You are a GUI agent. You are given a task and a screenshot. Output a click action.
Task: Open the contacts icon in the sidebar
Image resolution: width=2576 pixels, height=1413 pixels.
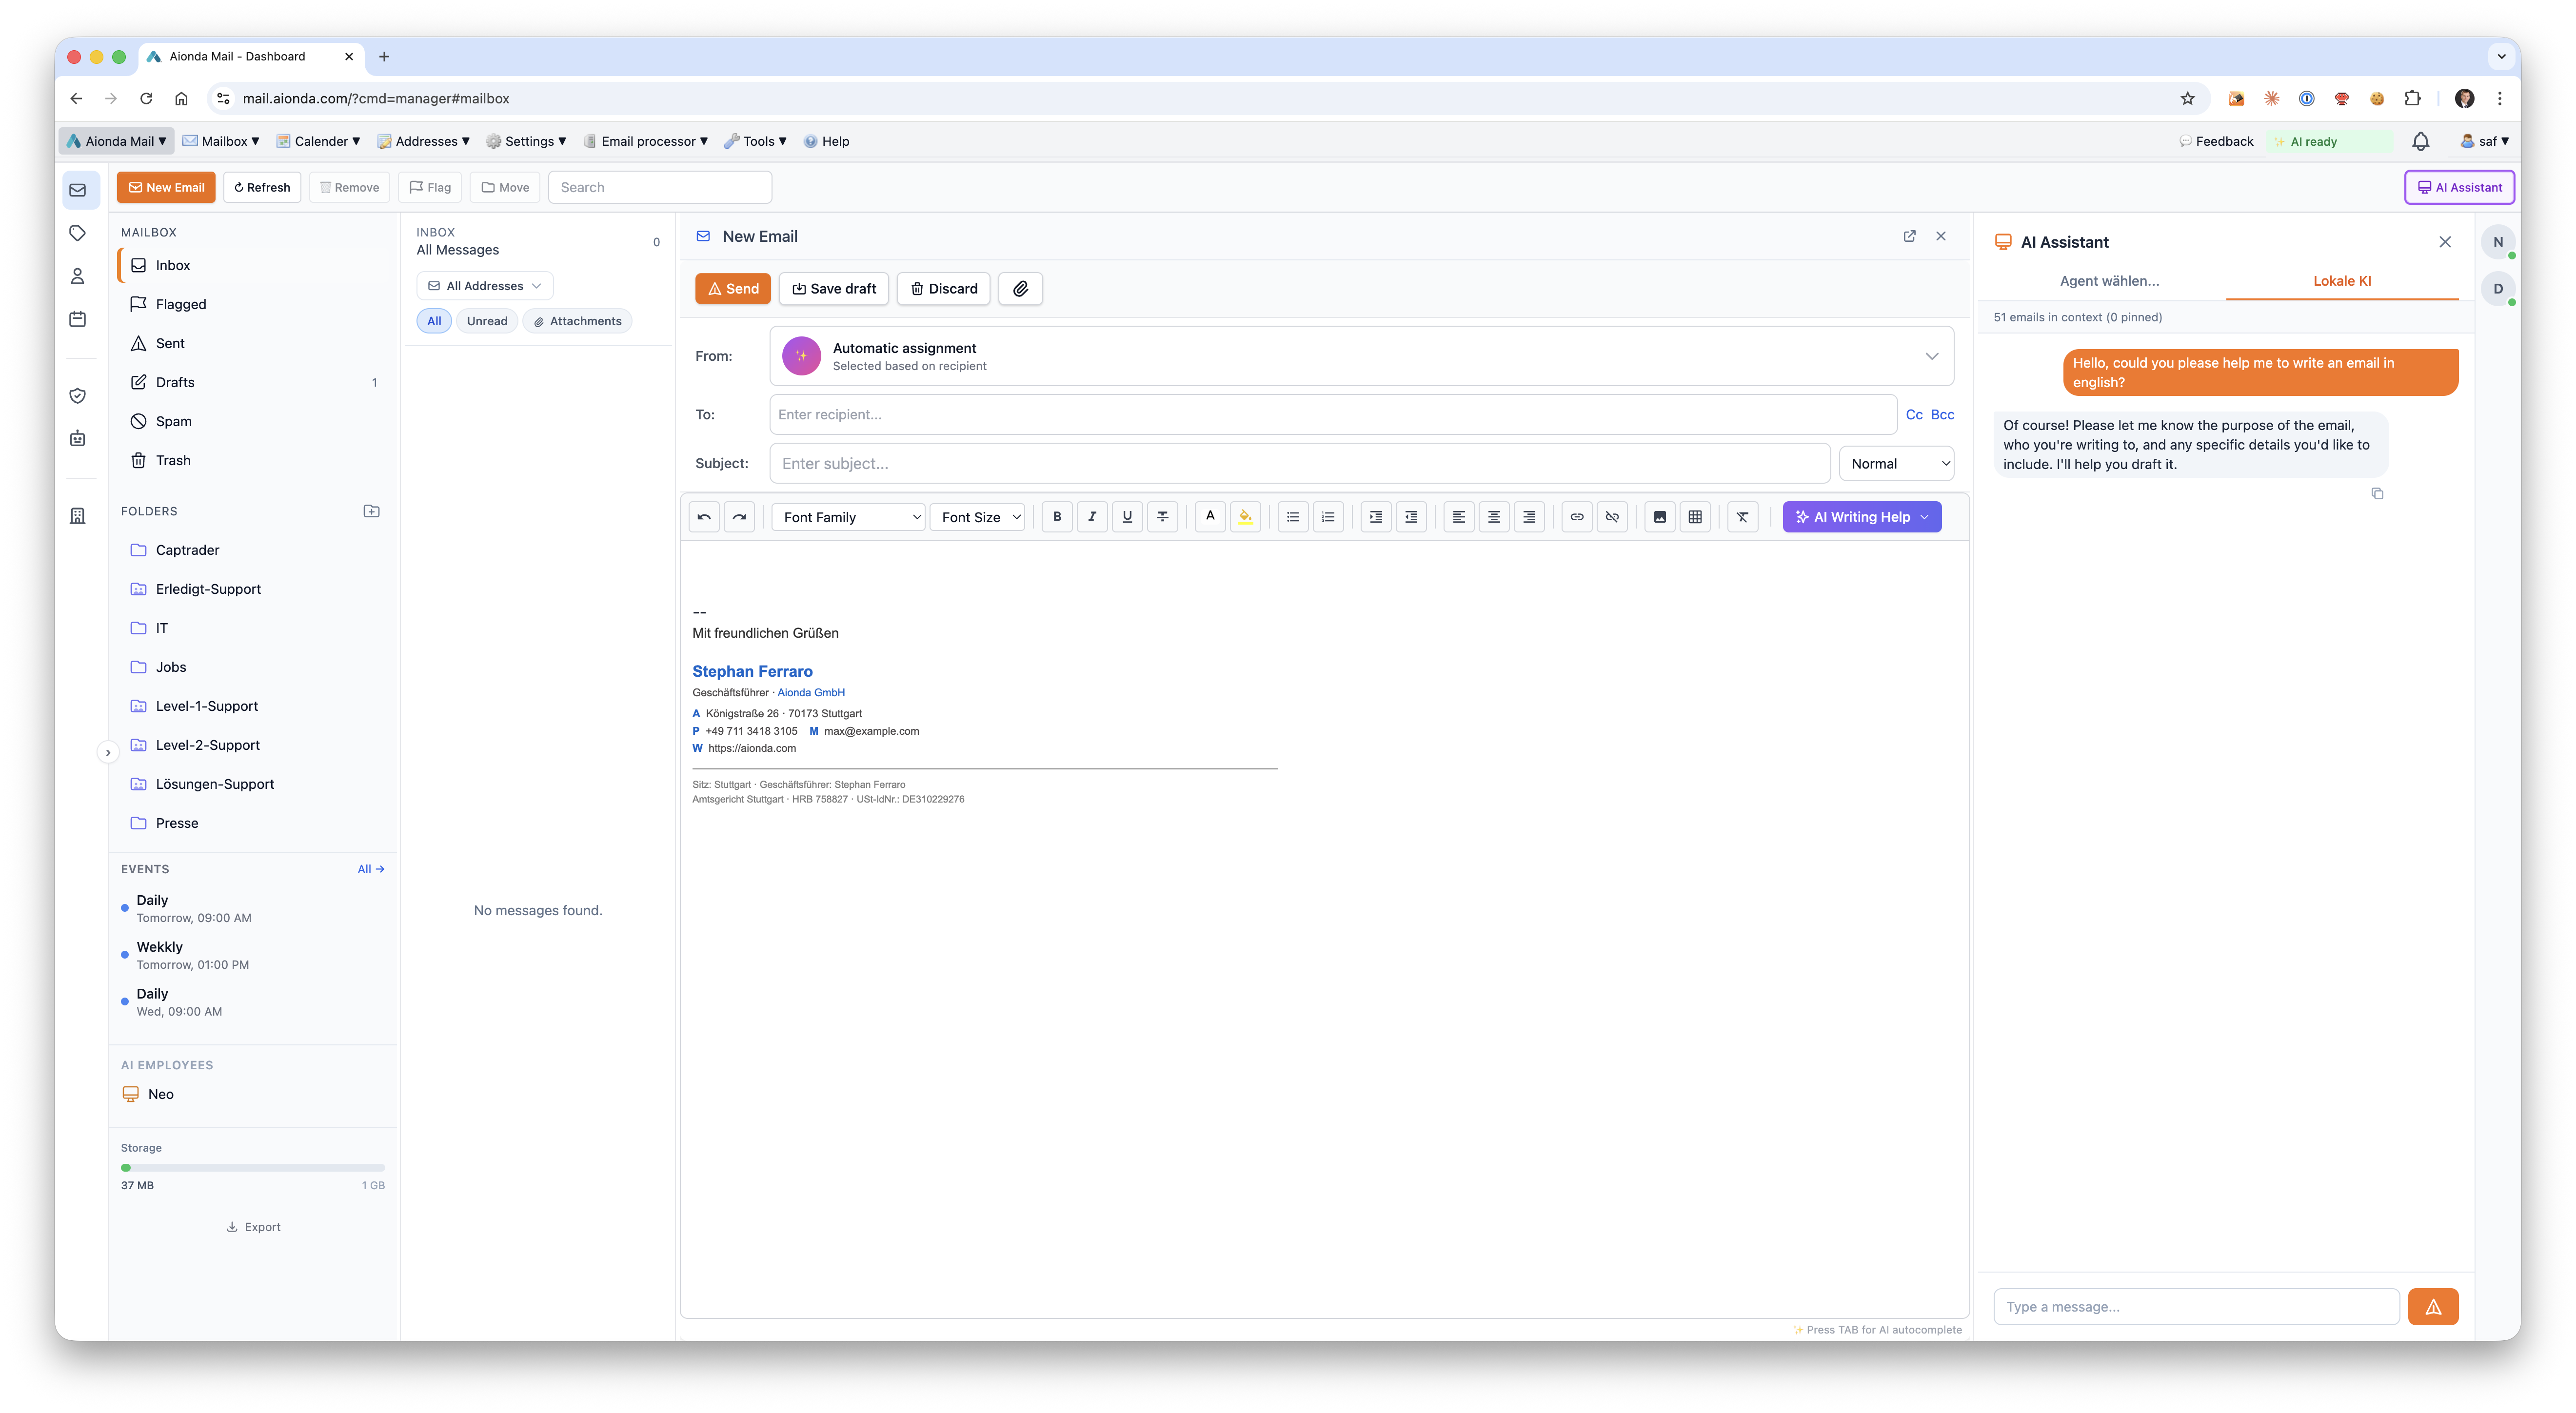click(x=78, y=276)
